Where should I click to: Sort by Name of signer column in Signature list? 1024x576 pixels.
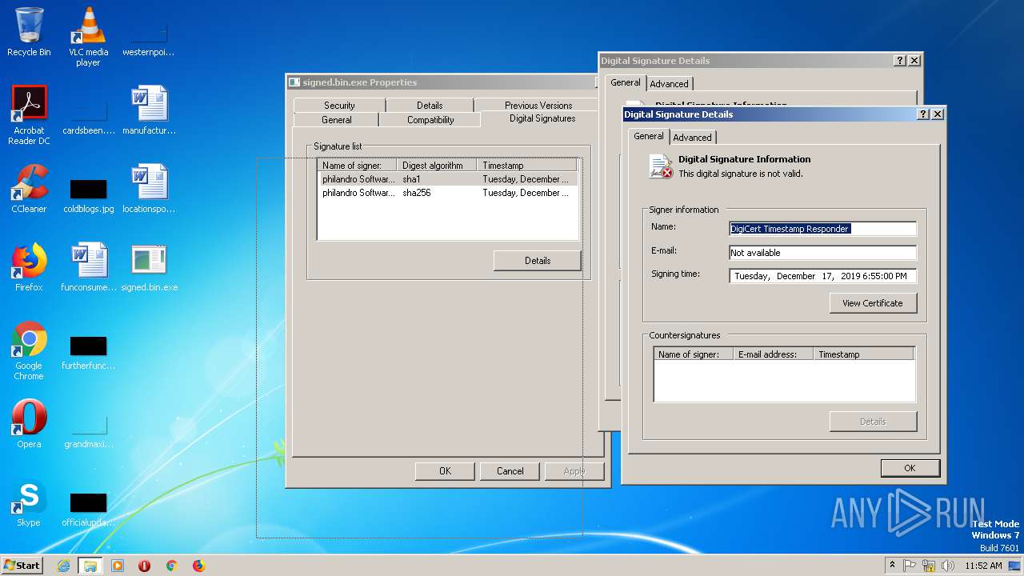pos(357,166)
